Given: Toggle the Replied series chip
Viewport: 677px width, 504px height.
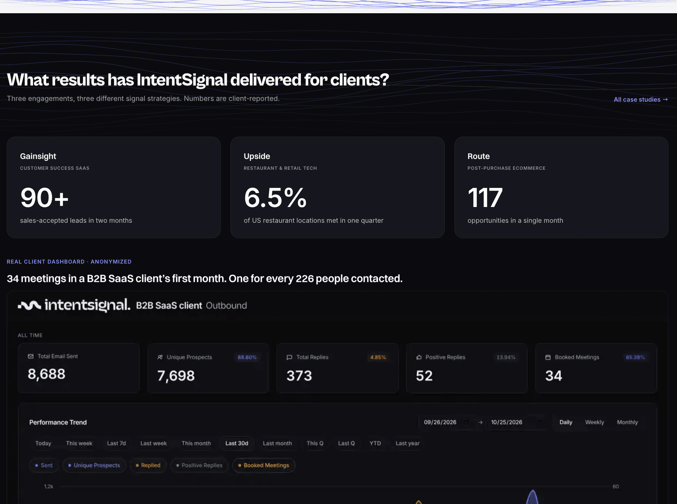Looking at the screenshot, I should click(x=148, y=465).
